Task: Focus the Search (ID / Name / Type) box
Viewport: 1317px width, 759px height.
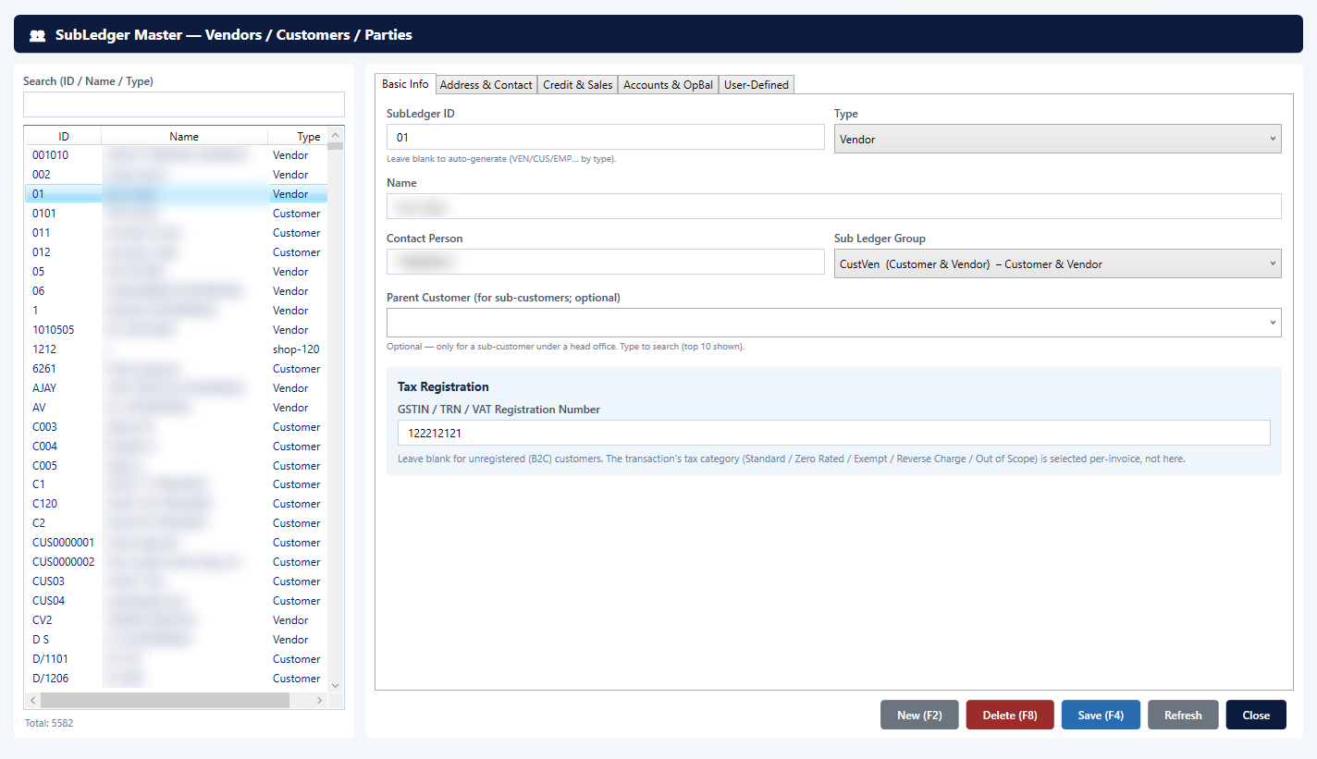Action: pyautogui.click(x=184, y=104)
